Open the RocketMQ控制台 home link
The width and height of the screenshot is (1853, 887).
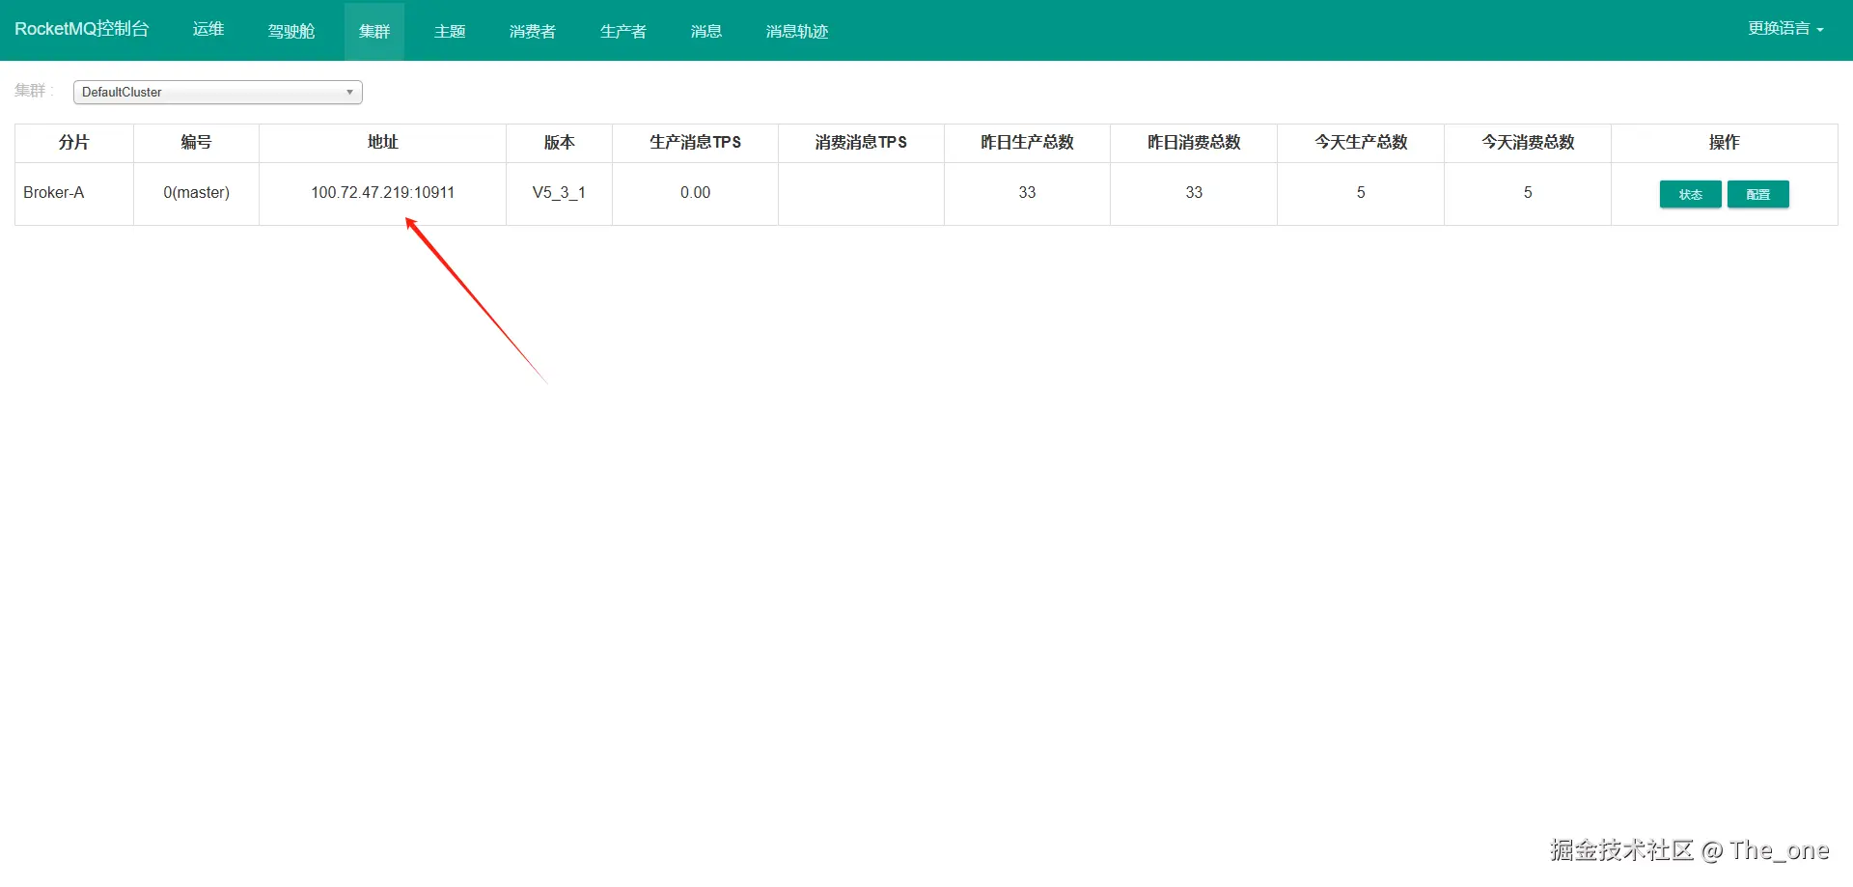[x=82, y=29]
